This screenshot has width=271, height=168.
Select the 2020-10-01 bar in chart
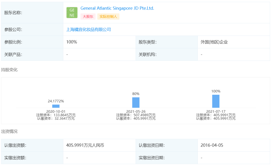pos(56,106)
